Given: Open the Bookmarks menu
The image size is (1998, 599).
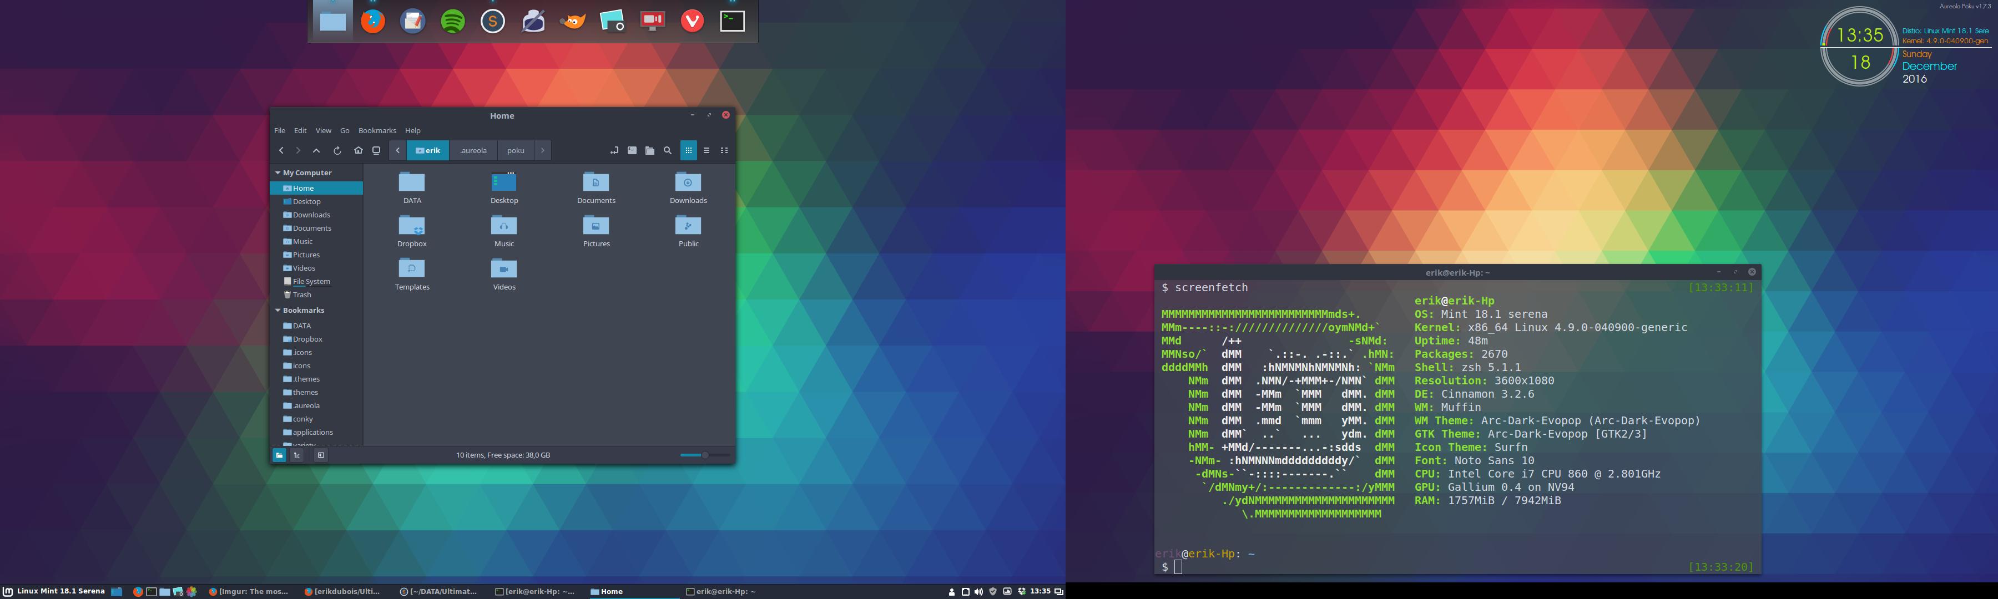Looking at the screenshot, I should 377,130.
